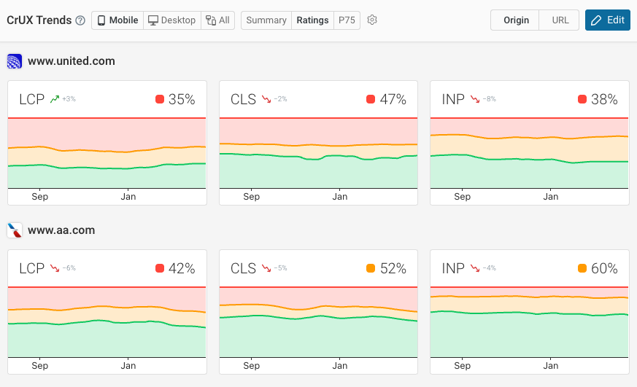Click the 52% CLS value

[393, 268]
